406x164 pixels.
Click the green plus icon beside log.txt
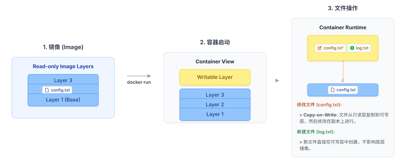coord(352,48)
